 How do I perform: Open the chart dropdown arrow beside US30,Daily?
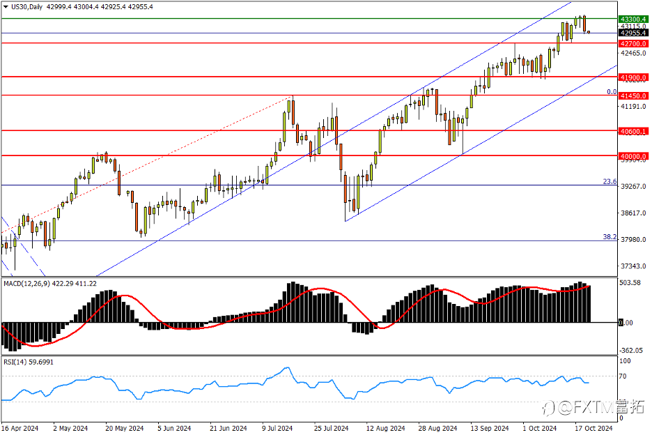[x=6, y=7]
